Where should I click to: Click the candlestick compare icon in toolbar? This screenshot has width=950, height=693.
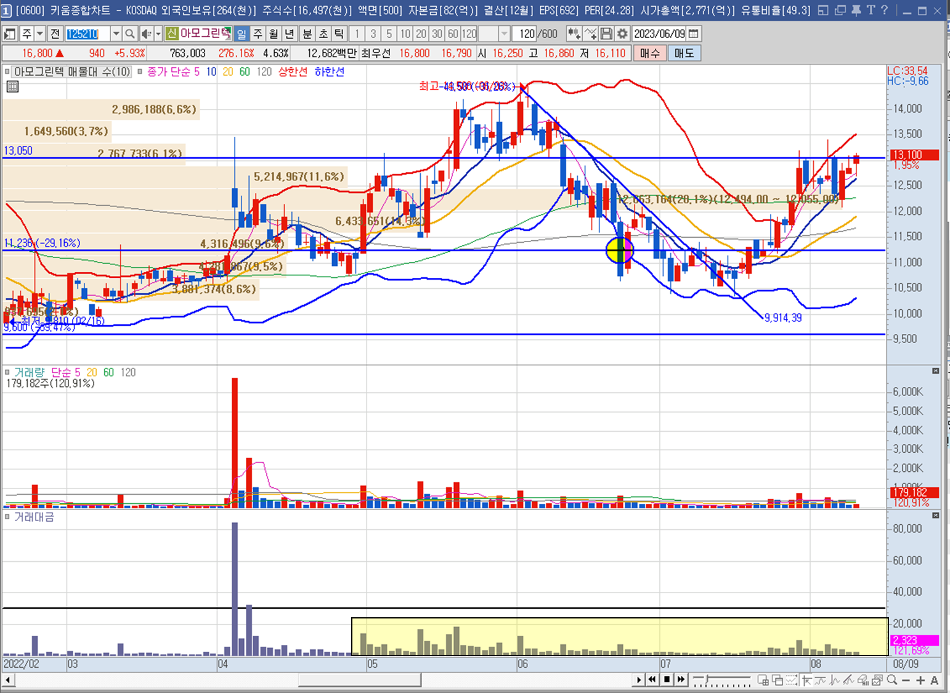click(x=574, y=34)
